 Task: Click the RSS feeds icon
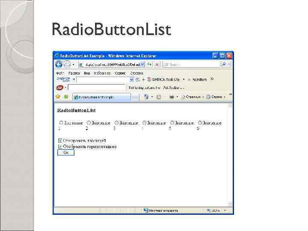159,97
